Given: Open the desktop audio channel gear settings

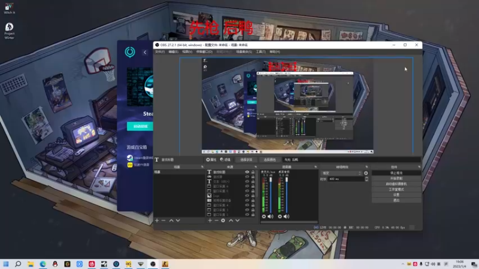Looking at the screenshot, I should 280,216.
